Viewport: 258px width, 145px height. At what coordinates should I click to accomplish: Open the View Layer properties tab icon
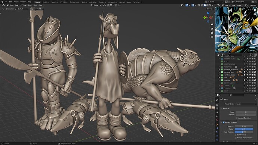(217, 112)
